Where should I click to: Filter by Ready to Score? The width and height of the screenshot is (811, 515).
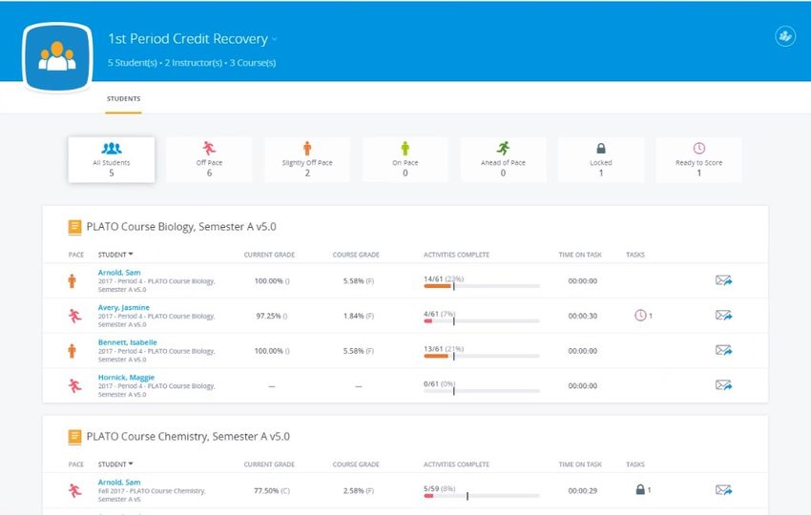tap(698, 160)
